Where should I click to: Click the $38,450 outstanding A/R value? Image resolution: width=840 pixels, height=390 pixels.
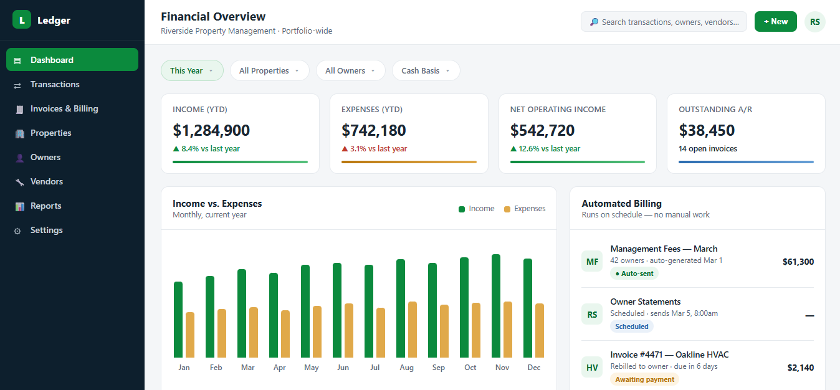tap(707, 130)
